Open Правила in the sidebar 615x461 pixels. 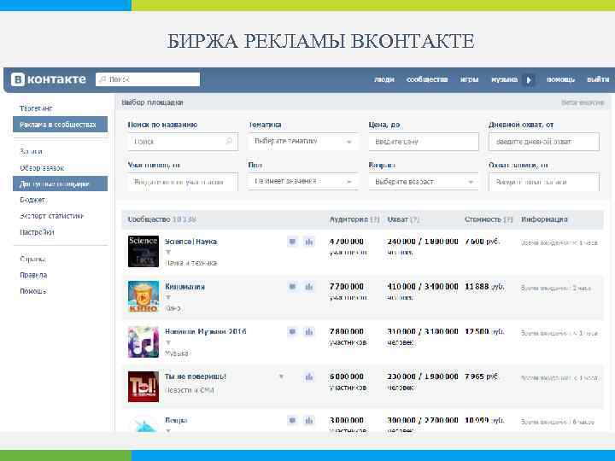click(33, 275)
